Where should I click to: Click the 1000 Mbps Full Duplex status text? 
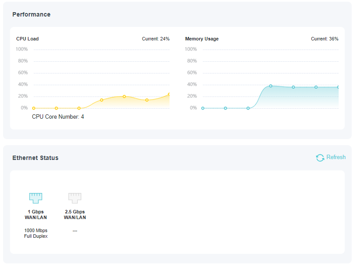point(36,233)
